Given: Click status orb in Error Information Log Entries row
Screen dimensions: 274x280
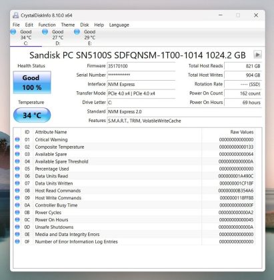Looking at the screenshot, I should (17, 241).
